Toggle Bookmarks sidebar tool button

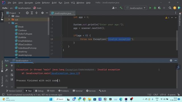pyautogui.click(x=2, y=67)
